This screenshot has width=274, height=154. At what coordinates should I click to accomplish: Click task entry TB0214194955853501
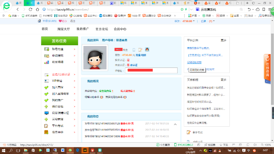[x=102, y=130]
